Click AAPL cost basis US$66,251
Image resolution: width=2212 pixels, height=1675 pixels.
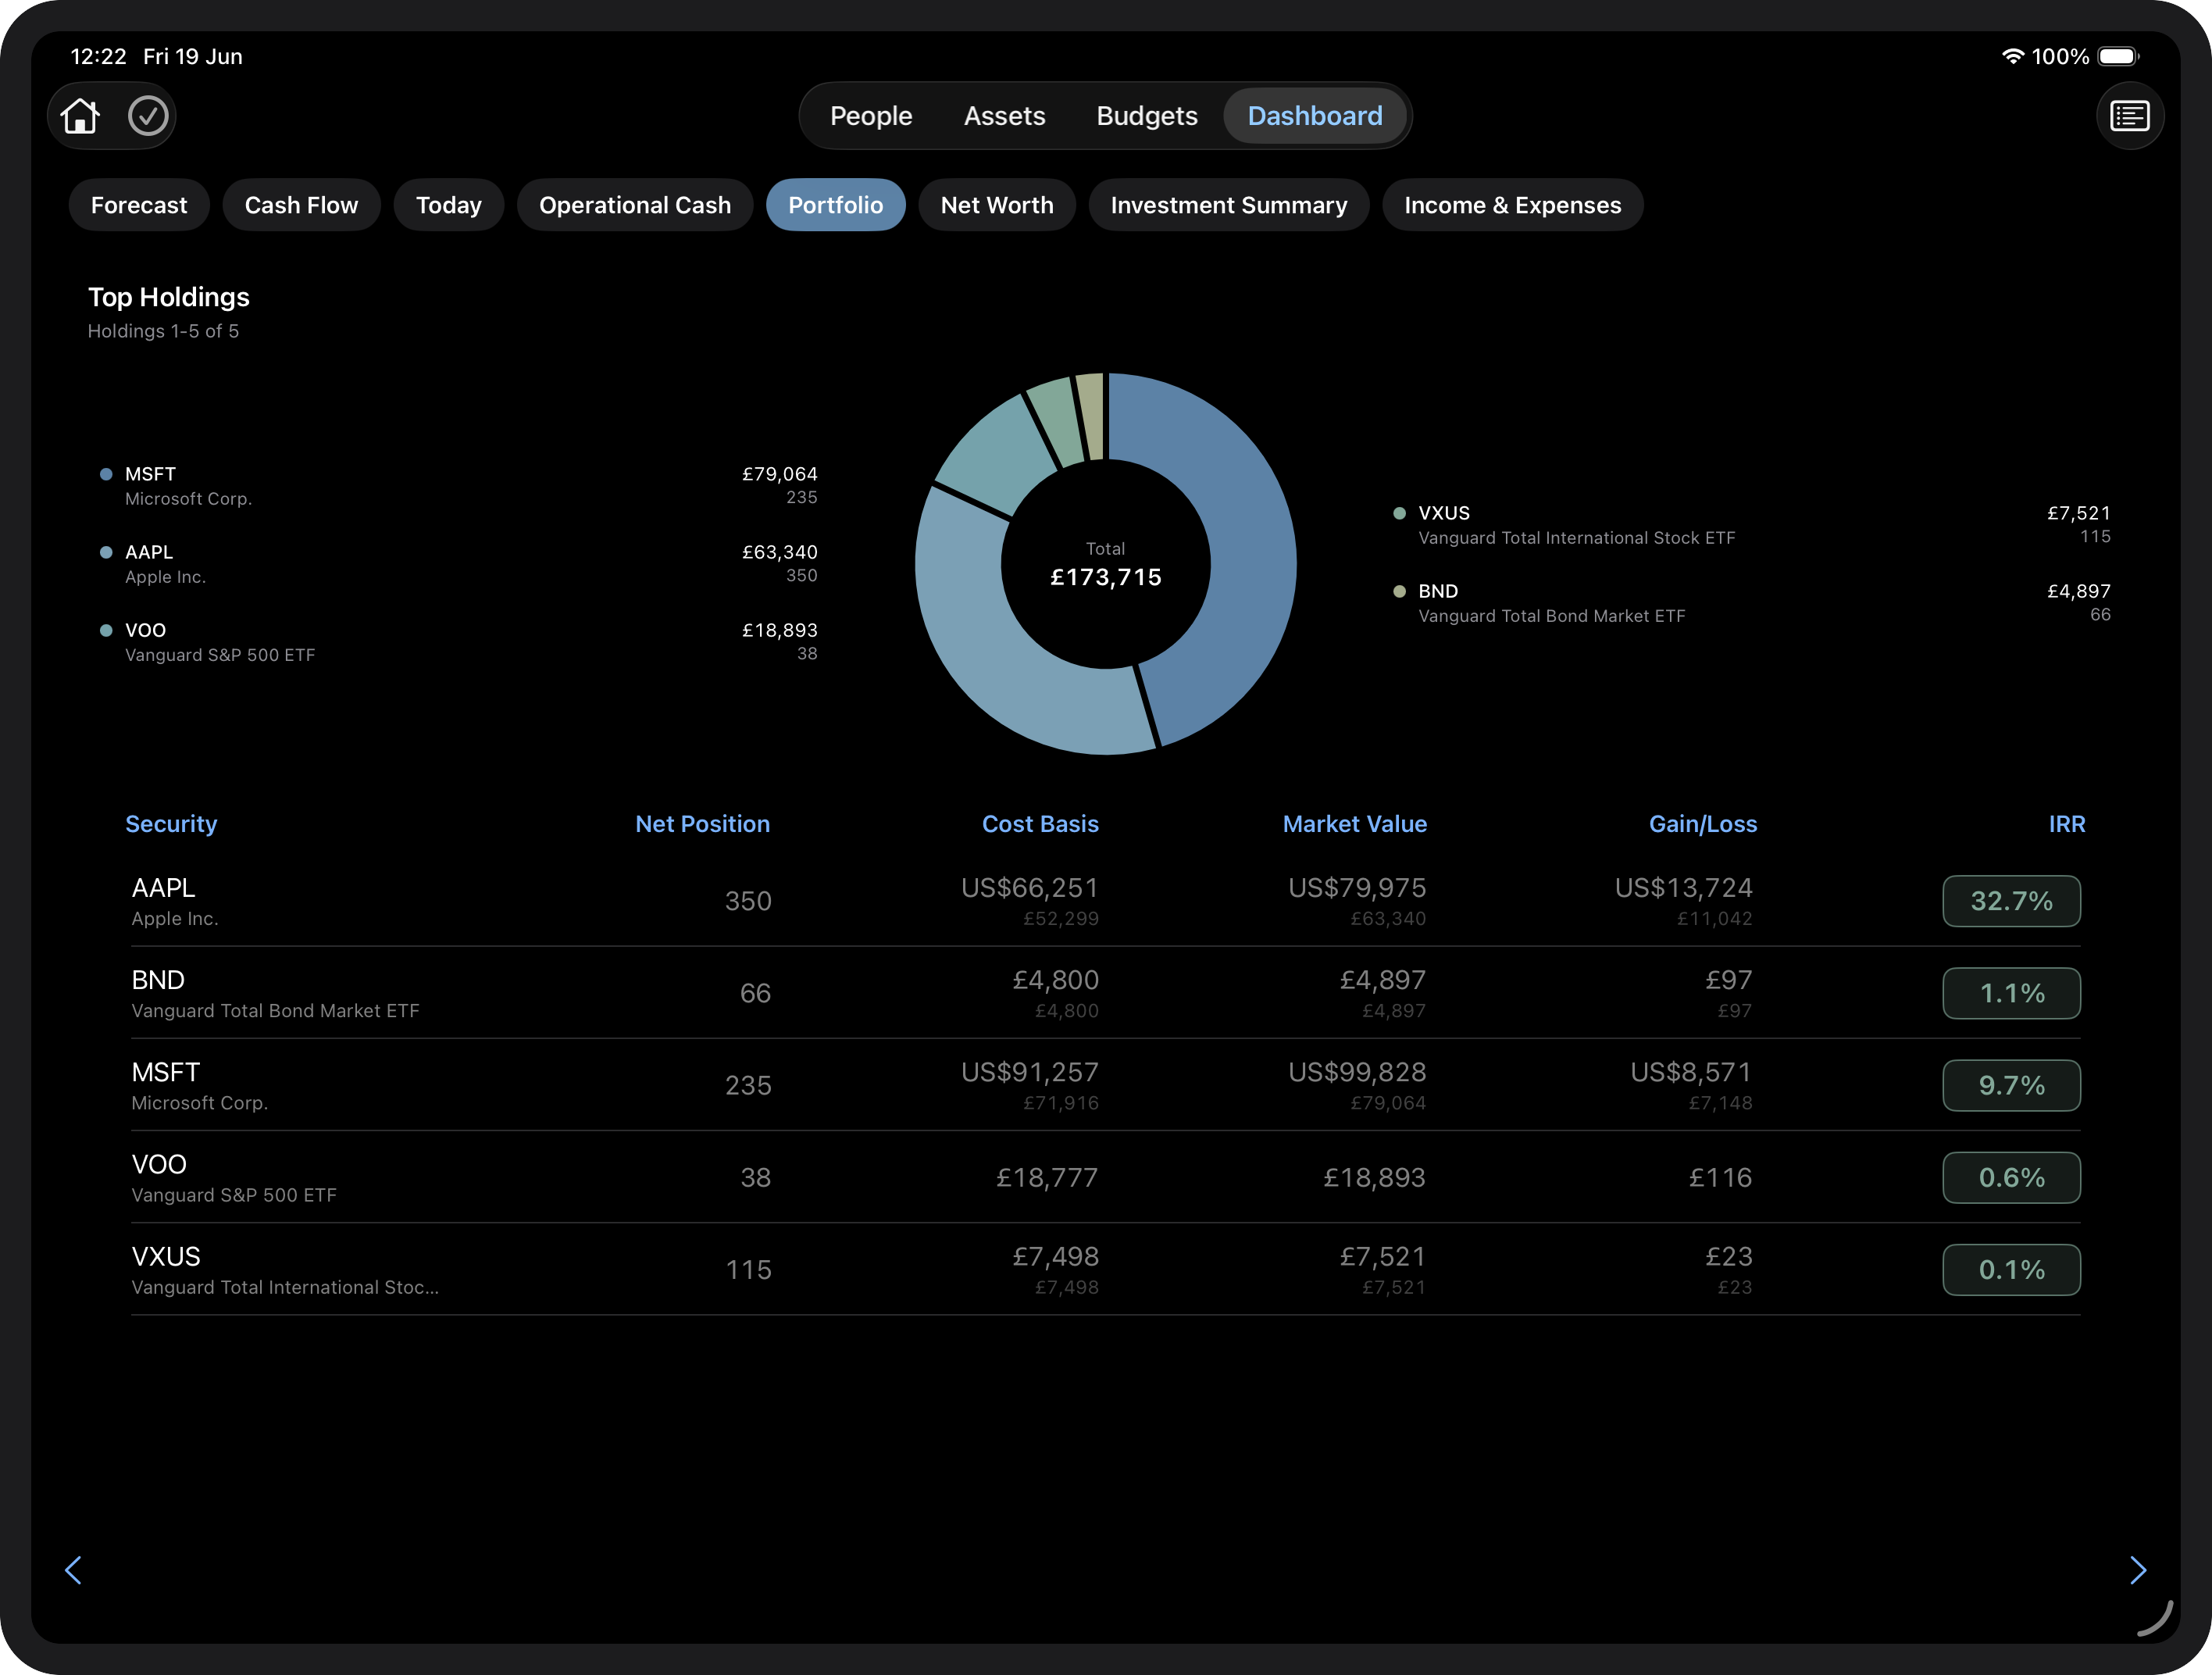(1030, 888)
